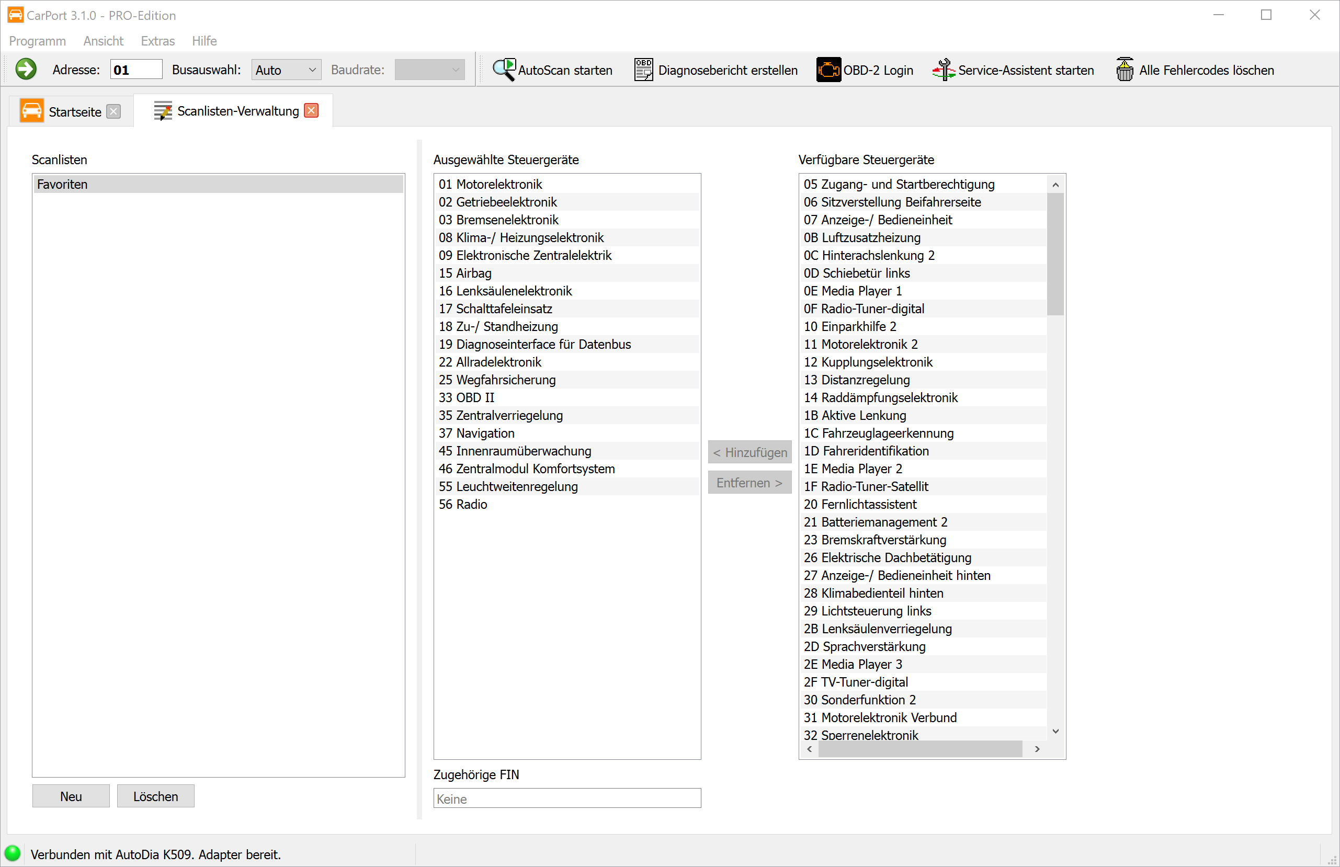Close the Startseite tab

pos(113,111)
